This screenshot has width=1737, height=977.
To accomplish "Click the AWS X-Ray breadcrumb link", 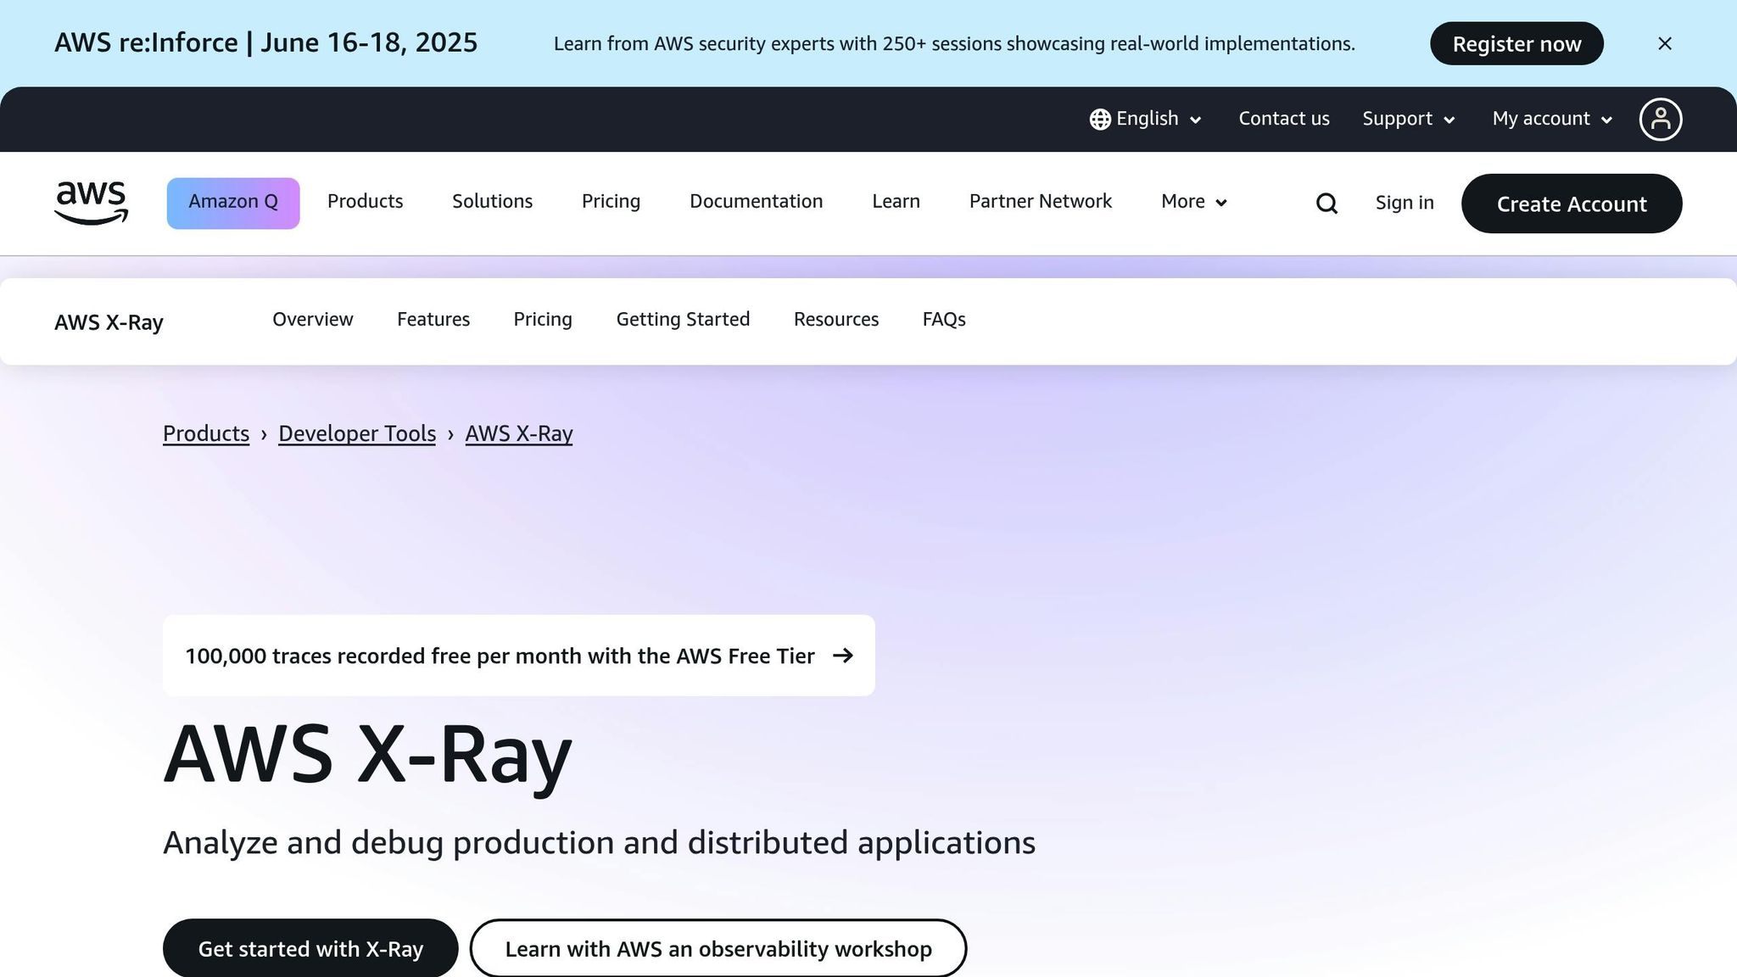I will pos(519,433).
